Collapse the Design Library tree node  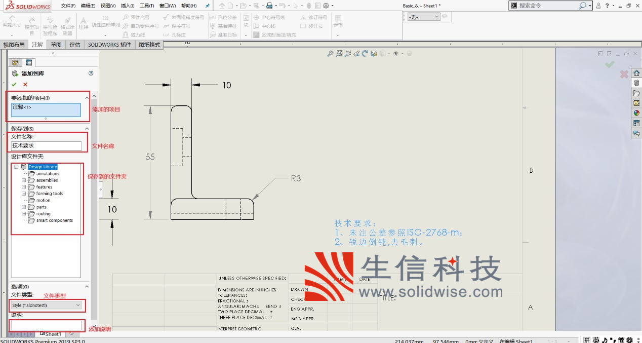pos(16,167)
